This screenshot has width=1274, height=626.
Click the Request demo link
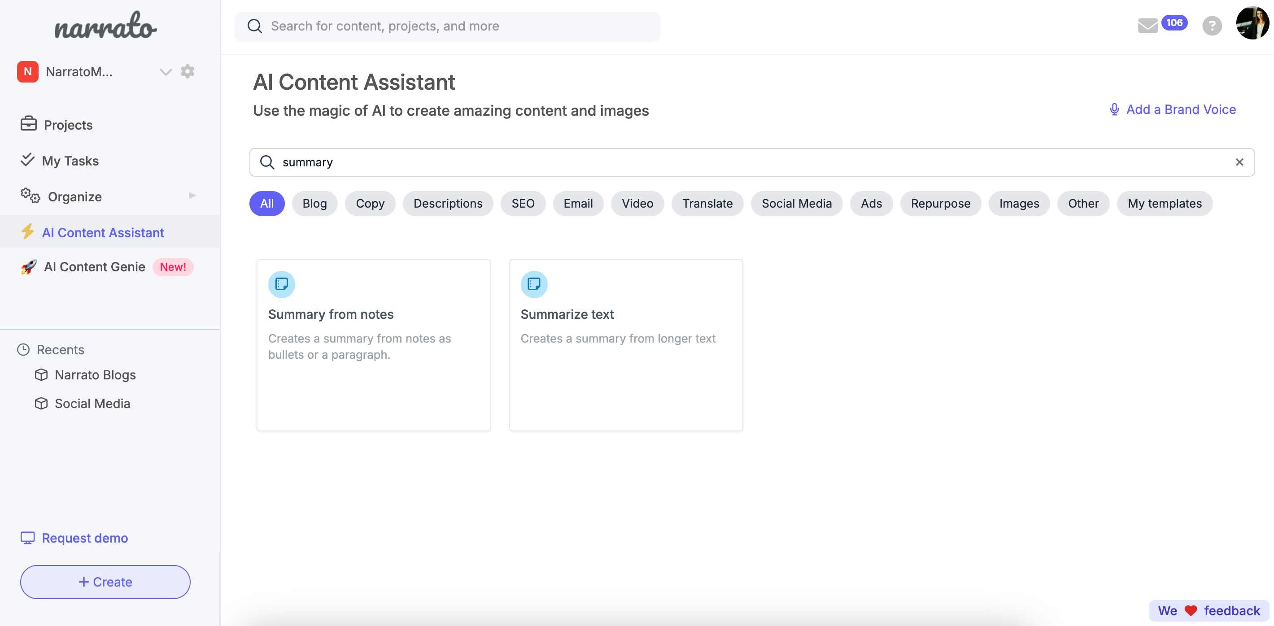pyautogui.click(x=85, y=538)
